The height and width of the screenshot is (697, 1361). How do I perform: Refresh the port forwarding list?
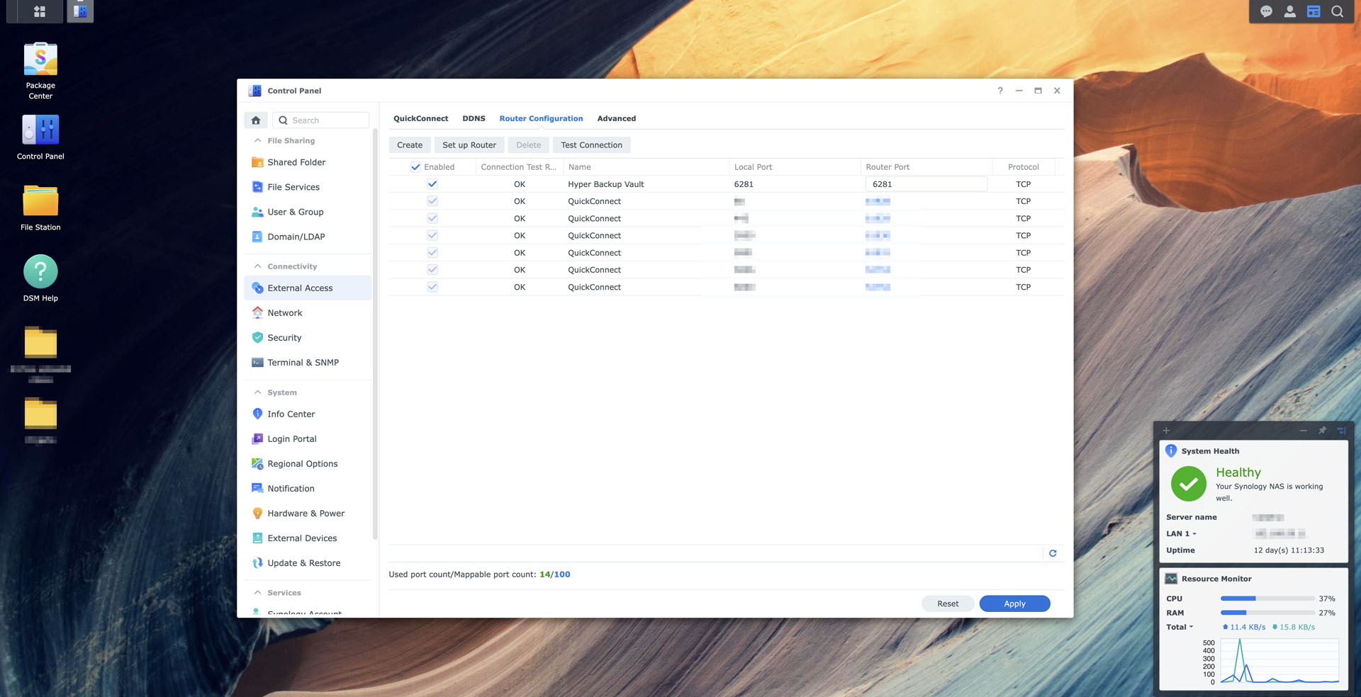click(x=1053, y=553)
